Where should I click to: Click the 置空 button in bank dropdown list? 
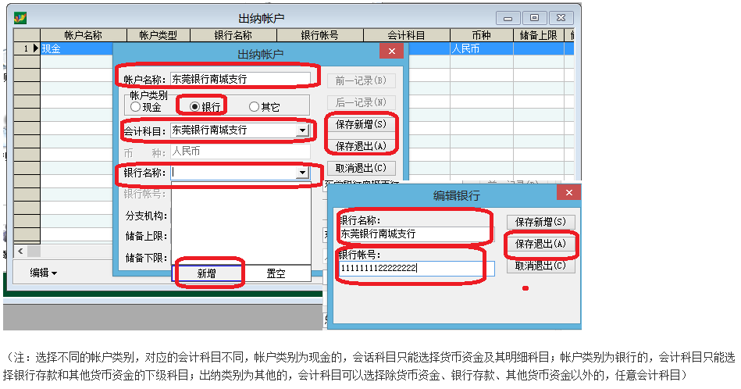coord(276,273)
